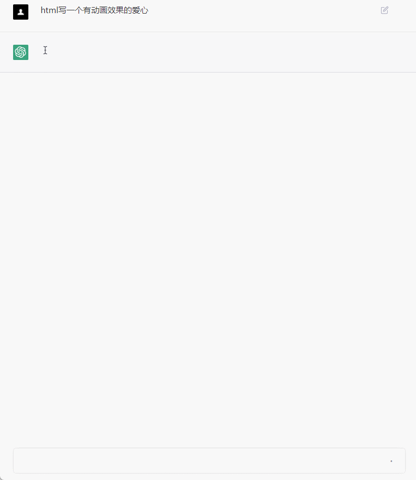
Task: Click the user prompt text about 爱心
Action: tap(94, 10)
